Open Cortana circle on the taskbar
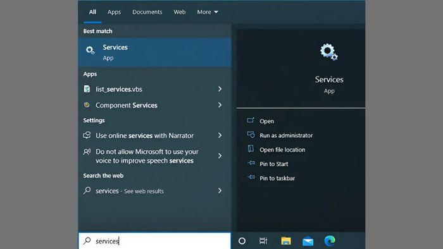 tap(242, 241)
